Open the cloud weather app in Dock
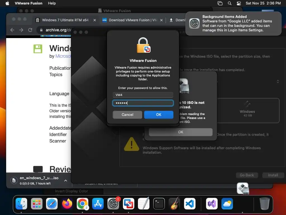The width and height of the screenshot is (286, 215). (x=227, y=204)
